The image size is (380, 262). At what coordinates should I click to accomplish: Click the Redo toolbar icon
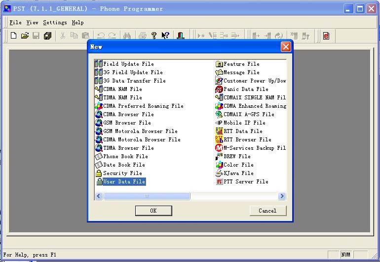point(112,36)
